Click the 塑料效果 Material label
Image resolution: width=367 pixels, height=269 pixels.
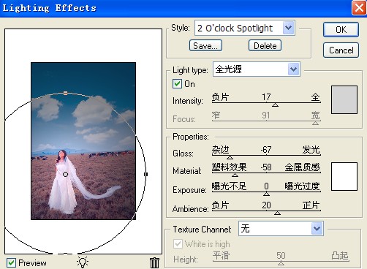[x=229, y=167]
